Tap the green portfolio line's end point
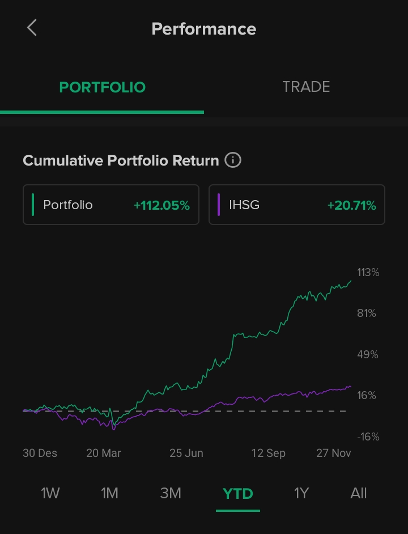The height and width of the screenshot is (534, 408). (x=351, y=280)
